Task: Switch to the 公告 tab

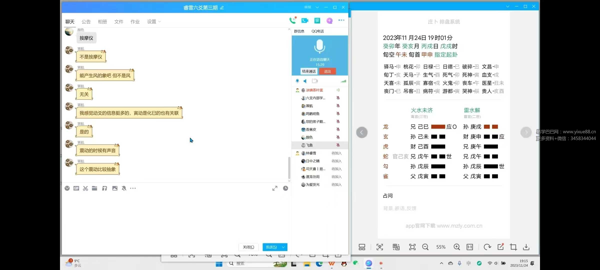Action: pos(86,22)
